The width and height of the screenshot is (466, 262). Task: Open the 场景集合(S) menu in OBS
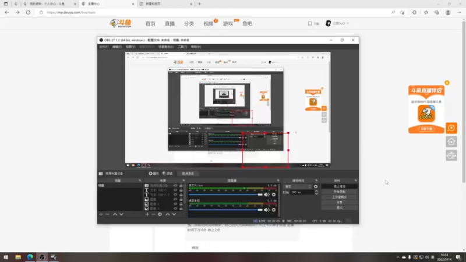click(x=166, y=47)
